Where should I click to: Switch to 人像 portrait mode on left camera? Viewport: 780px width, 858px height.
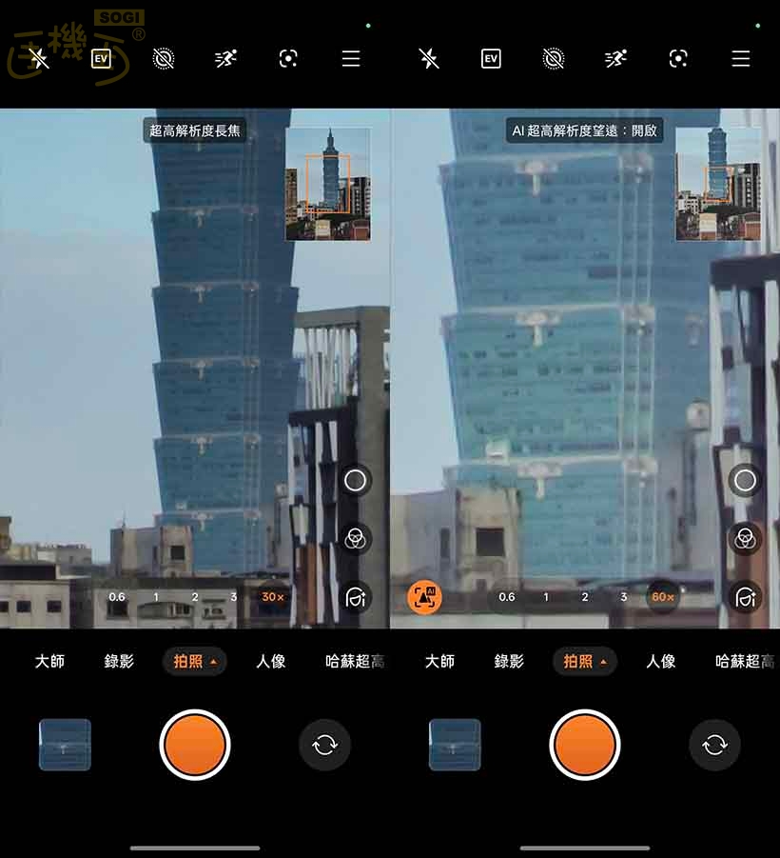tap(271, 661)
